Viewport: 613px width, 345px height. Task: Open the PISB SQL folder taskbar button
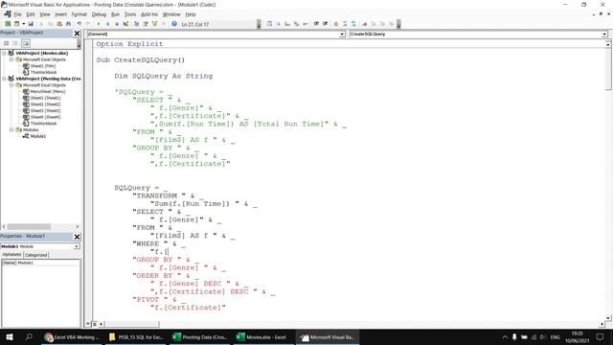click(x=136, y=336)
